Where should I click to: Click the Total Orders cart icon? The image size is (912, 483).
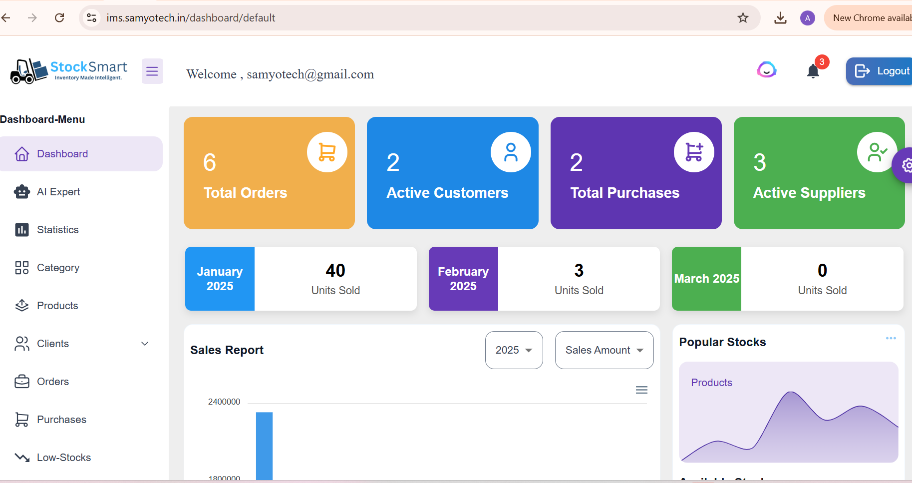[327, 152]
